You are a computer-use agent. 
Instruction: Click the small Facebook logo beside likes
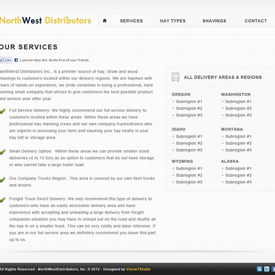(16, 60)
